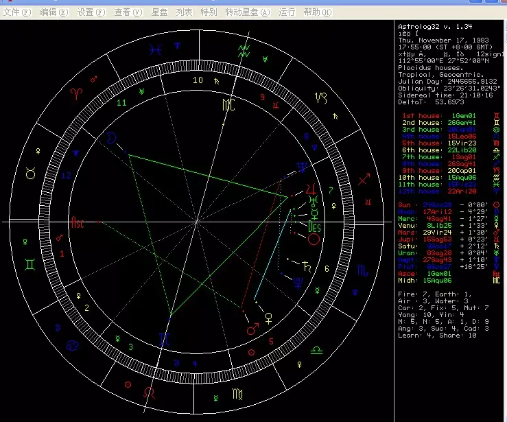Click the large green Aquarius glyph on outer wheel
This screenshot has width=507, height=422.
[244, 51]
